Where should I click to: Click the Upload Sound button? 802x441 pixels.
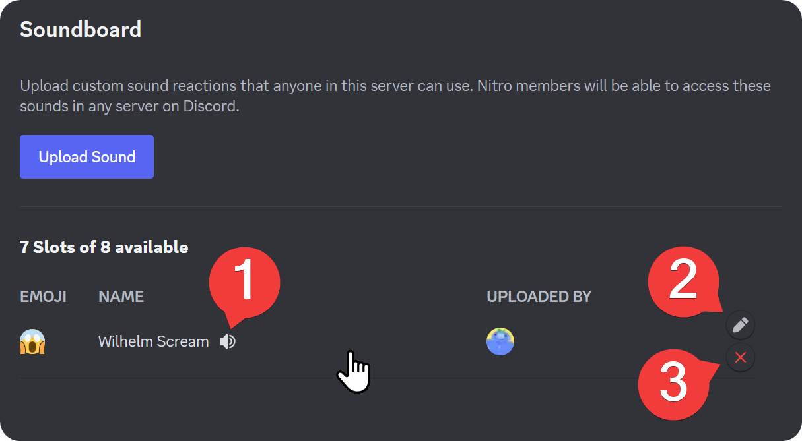tap(86, 157)
